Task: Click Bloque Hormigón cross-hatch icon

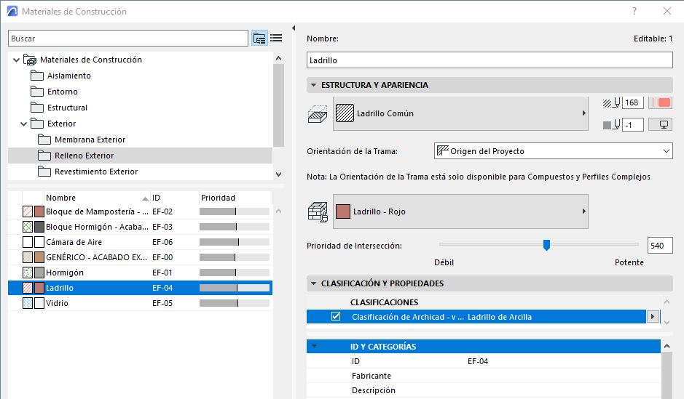Action: [28, 227]
